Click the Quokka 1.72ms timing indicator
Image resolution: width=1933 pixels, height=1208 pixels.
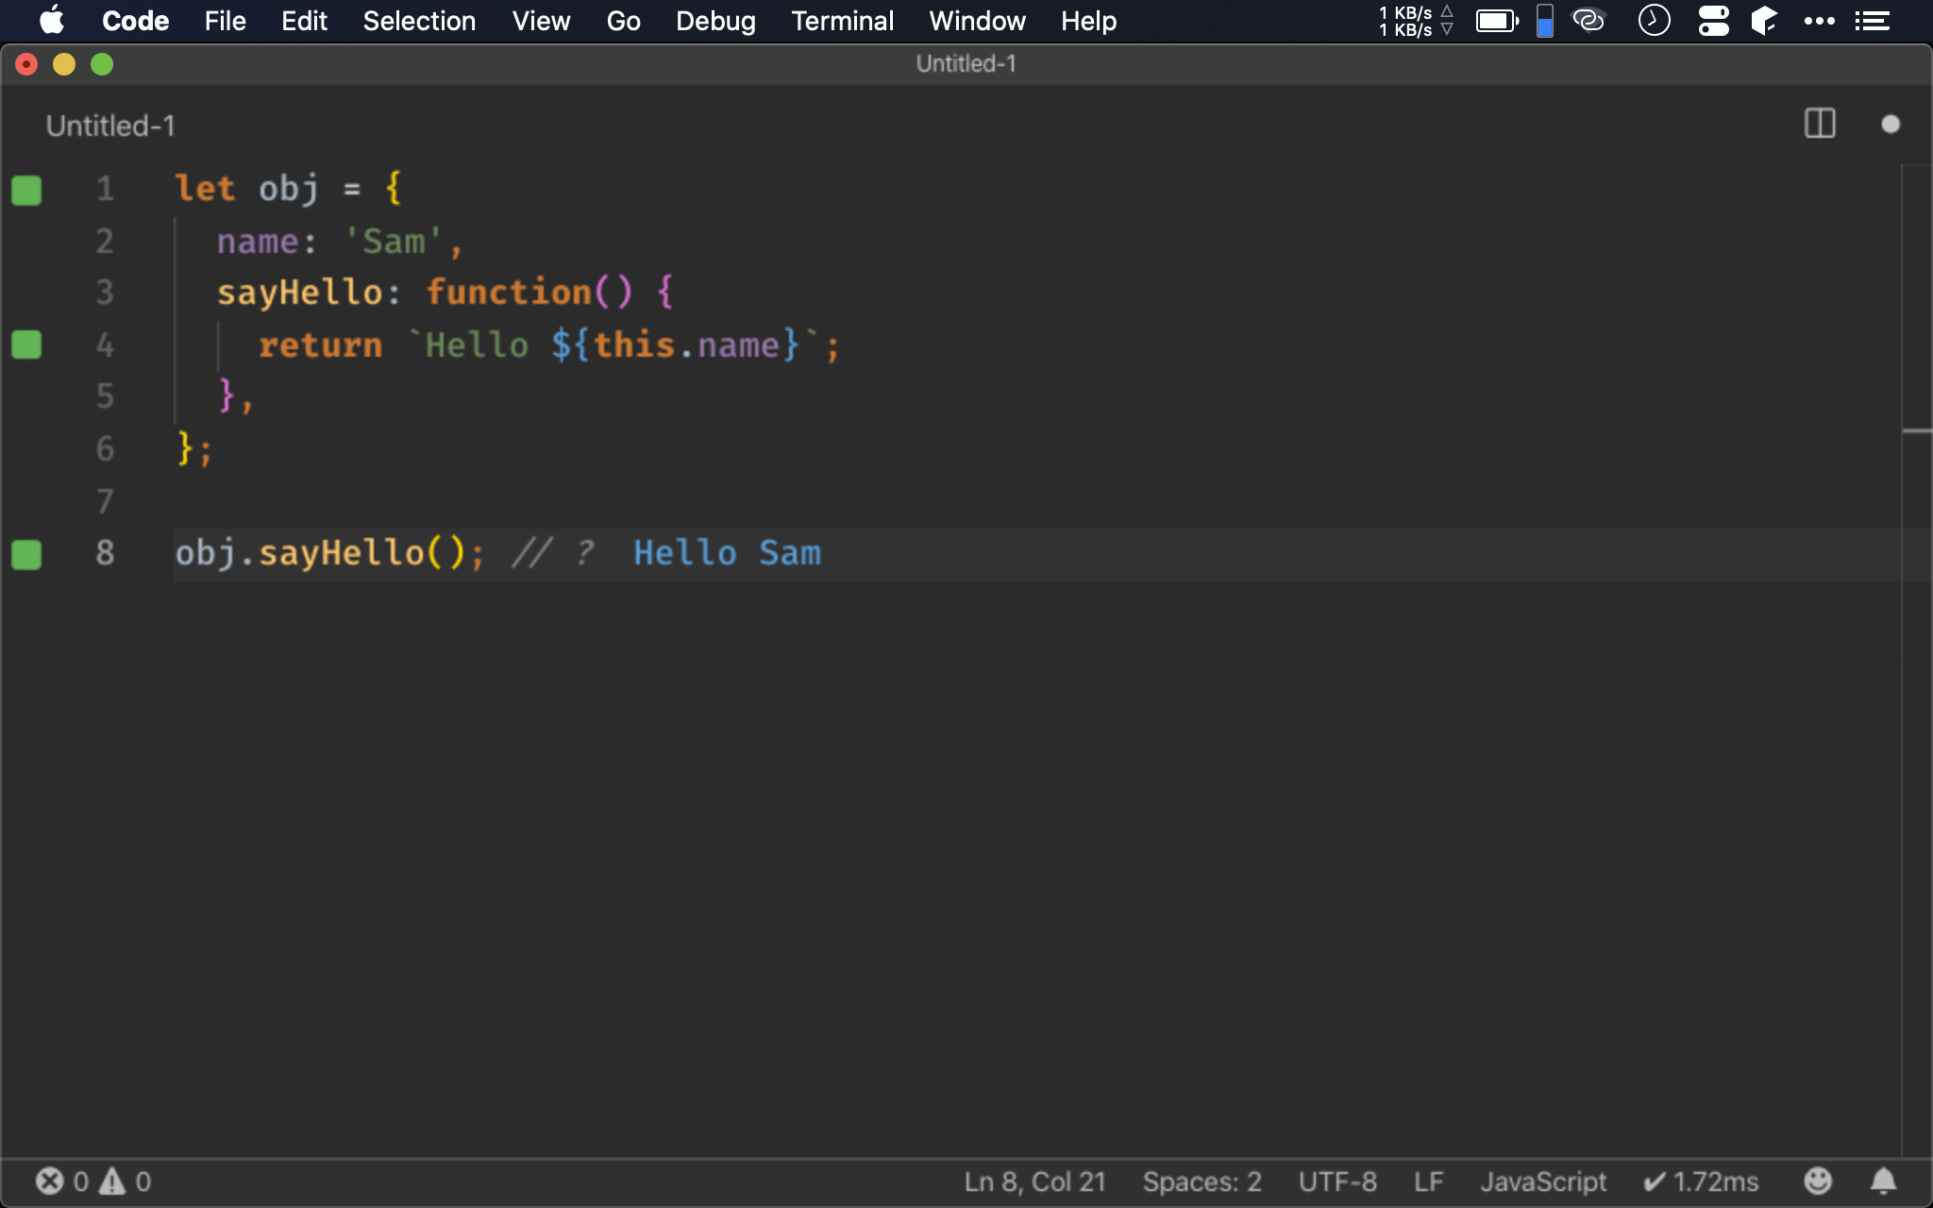point(1701,1181)
